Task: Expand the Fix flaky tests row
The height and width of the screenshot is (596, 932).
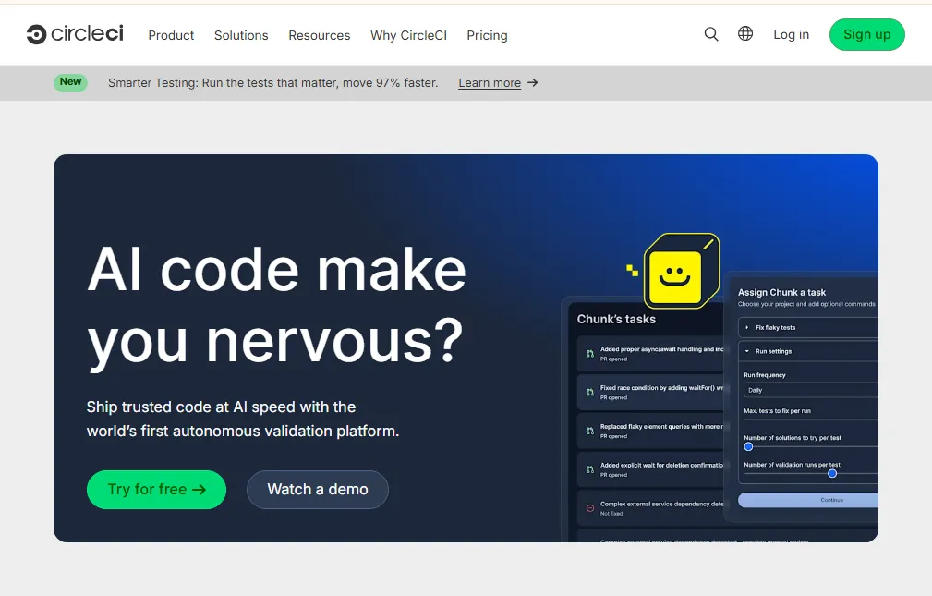Action: [808, 328]
